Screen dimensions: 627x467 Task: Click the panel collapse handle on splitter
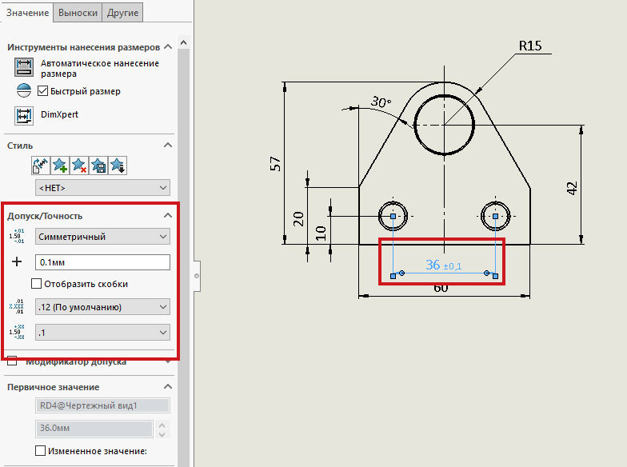tap(197, 276)
